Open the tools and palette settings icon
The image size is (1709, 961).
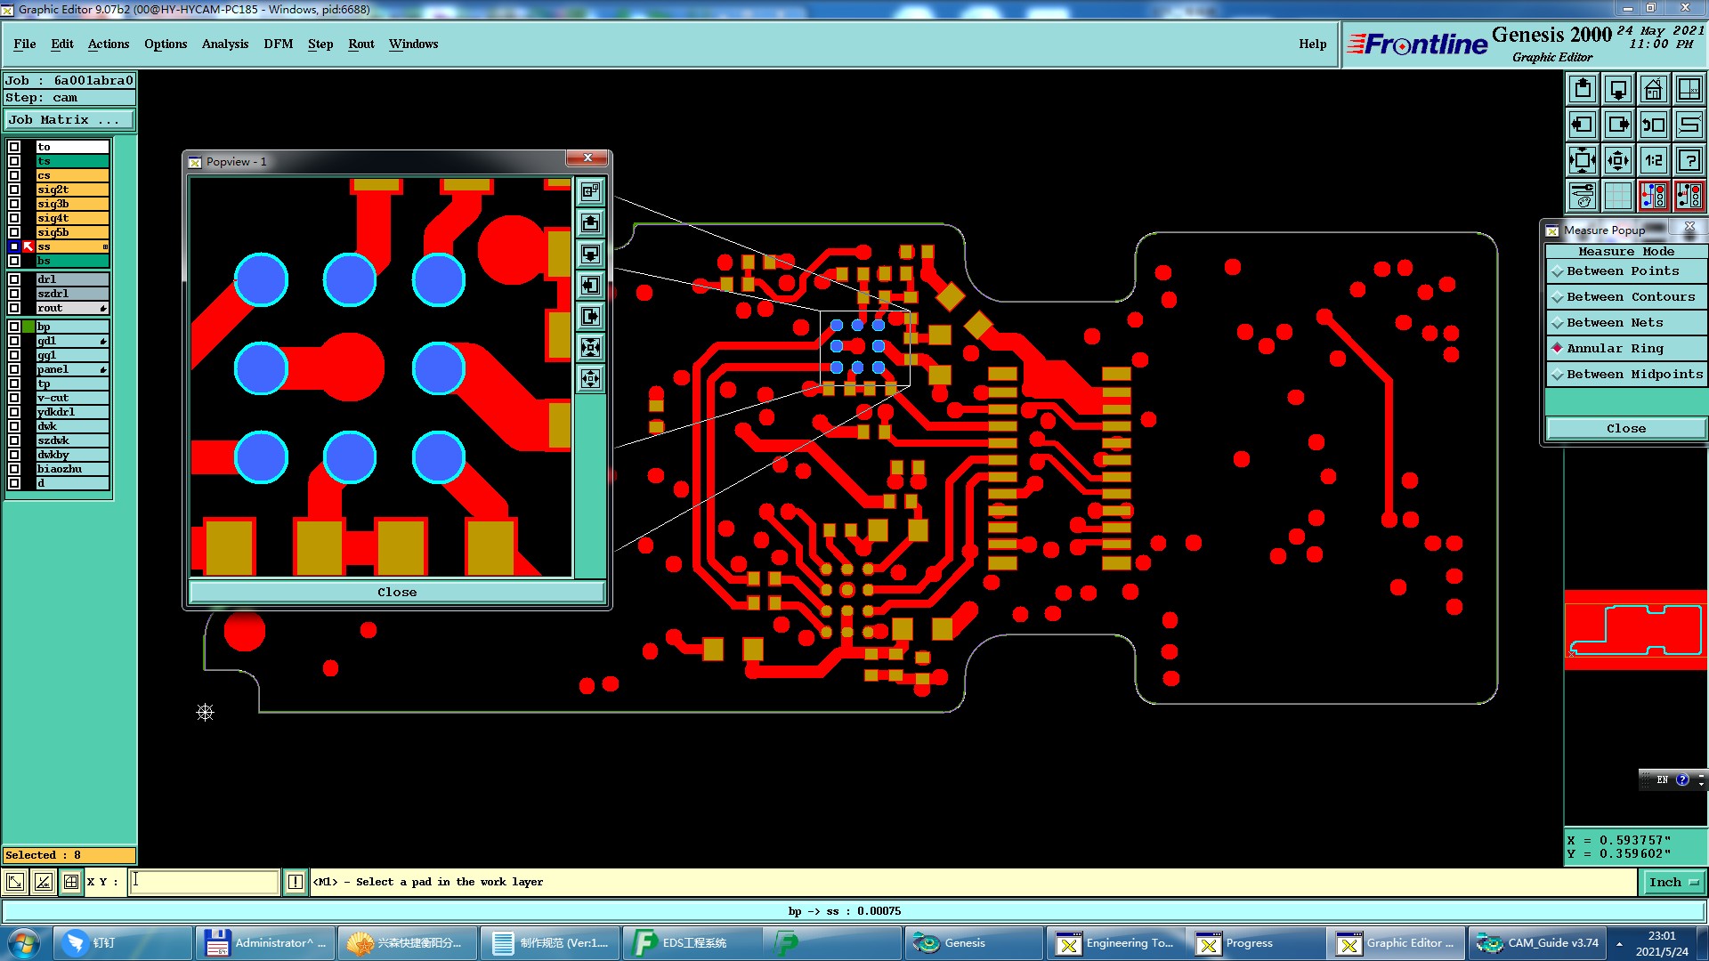pos(1583,196)
